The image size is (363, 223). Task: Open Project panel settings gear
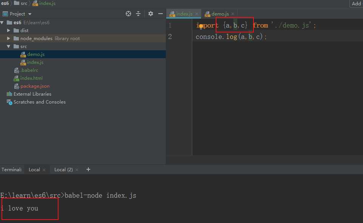(x=150, y=14)
